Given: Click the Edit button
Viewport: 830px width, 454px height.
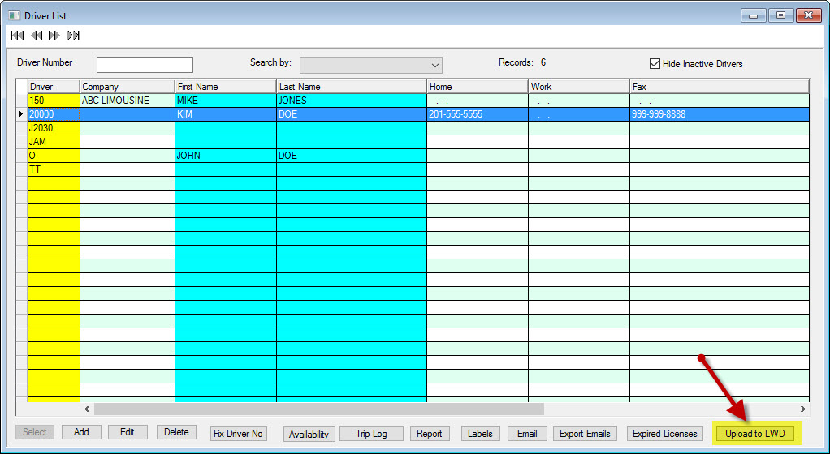Looking at the screenshot, I should (x=128, y=432).
